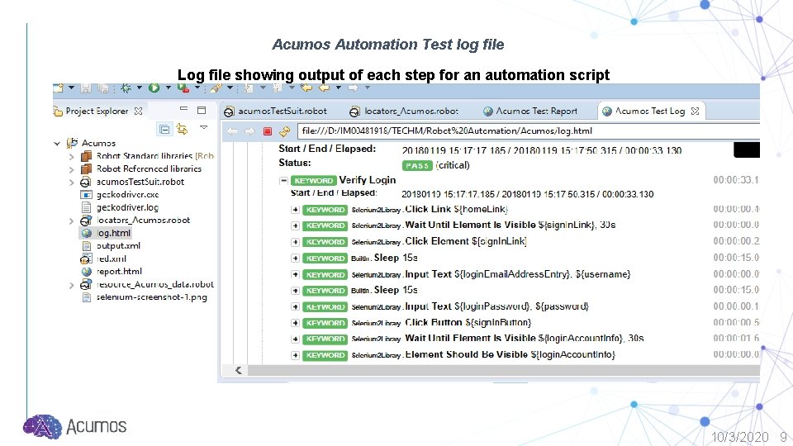Expand the Click Link ${homeLink} keyword

[296, 210]
